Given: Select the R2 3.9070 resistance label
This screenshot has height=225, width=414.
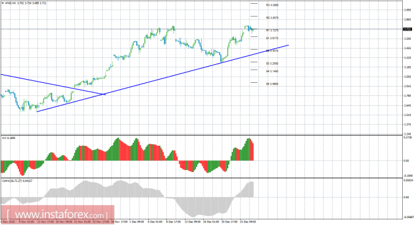Looking at the screenshot, I should [272, 17].
